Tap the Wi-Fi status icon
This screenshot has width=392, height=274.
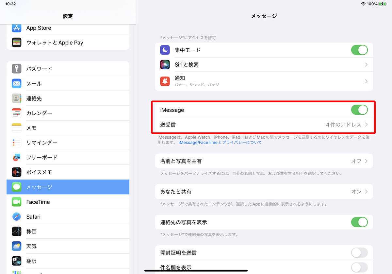click(x=363, y=4)
